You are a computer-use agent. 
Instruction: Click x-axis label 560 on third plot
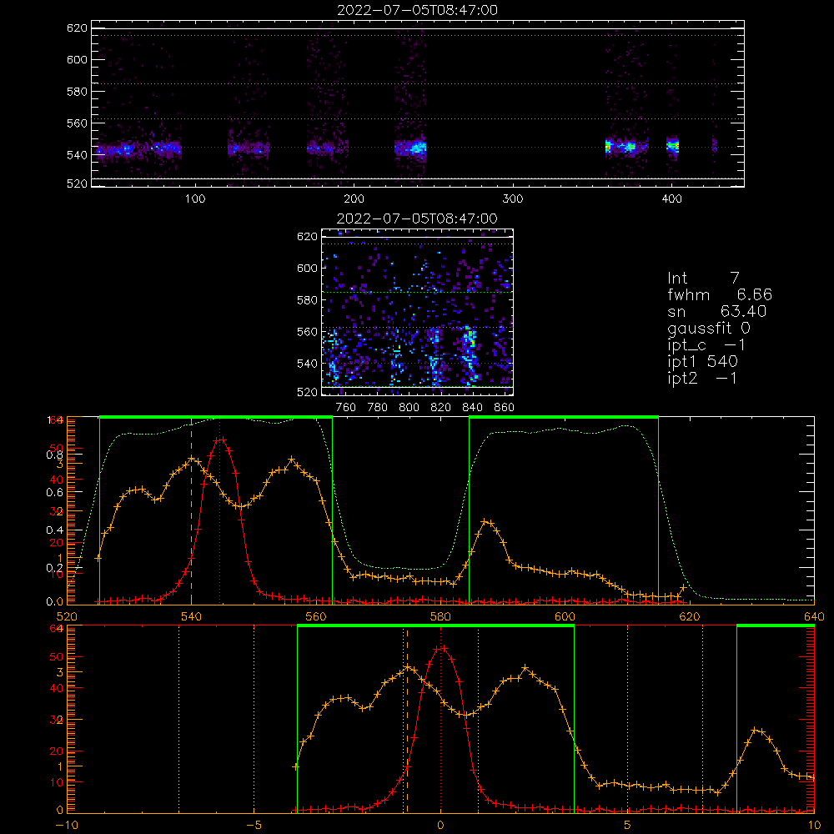click(x=316, y=616)
